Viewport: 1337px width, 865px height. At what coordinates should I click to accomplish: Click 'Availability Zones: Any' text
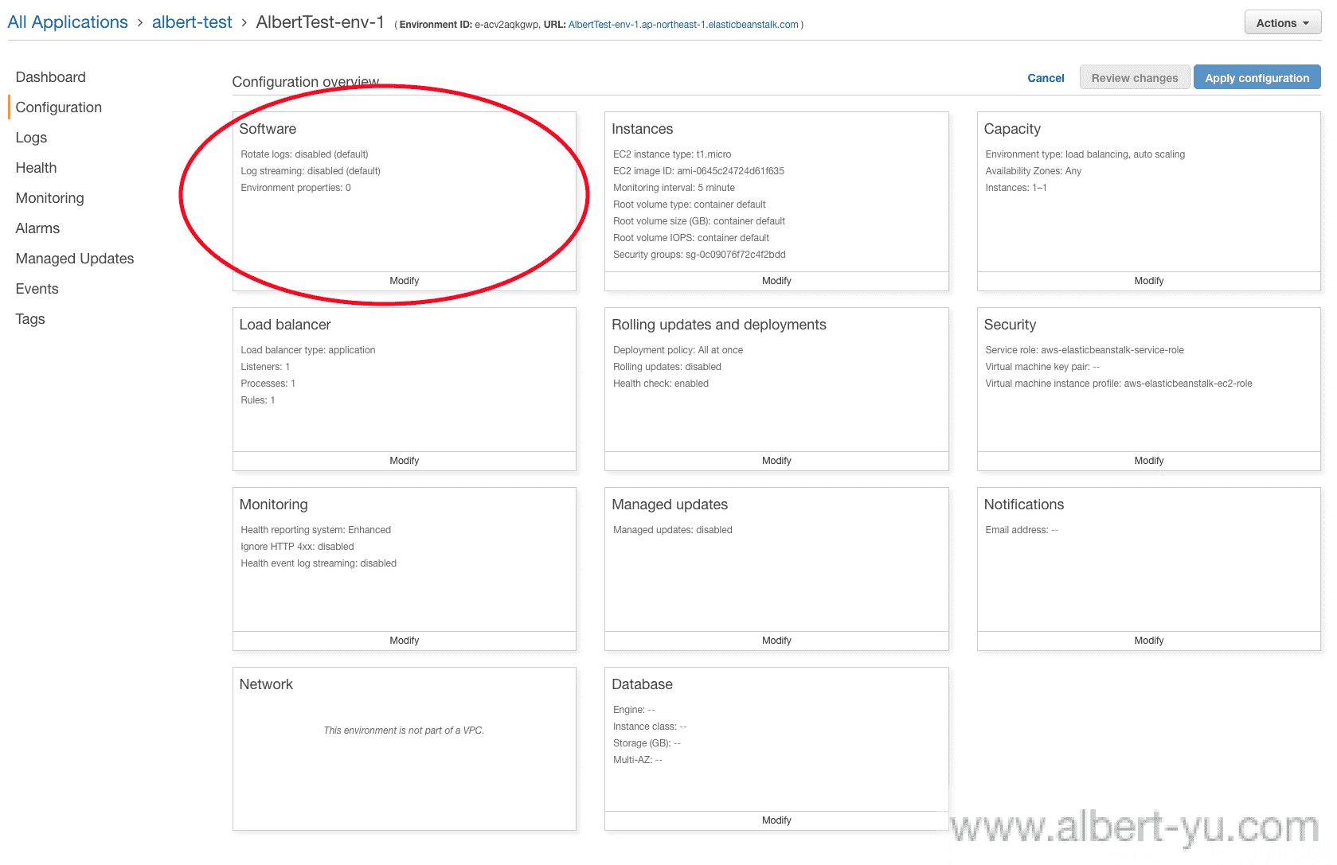(x=1033, y=171)
